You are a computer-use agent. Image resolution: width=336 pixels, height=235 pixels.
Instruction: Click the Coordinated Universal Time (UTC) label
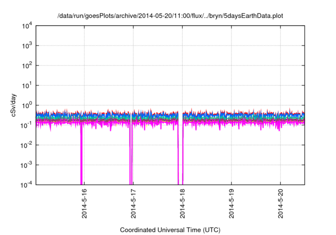click(x=170, y=230)
